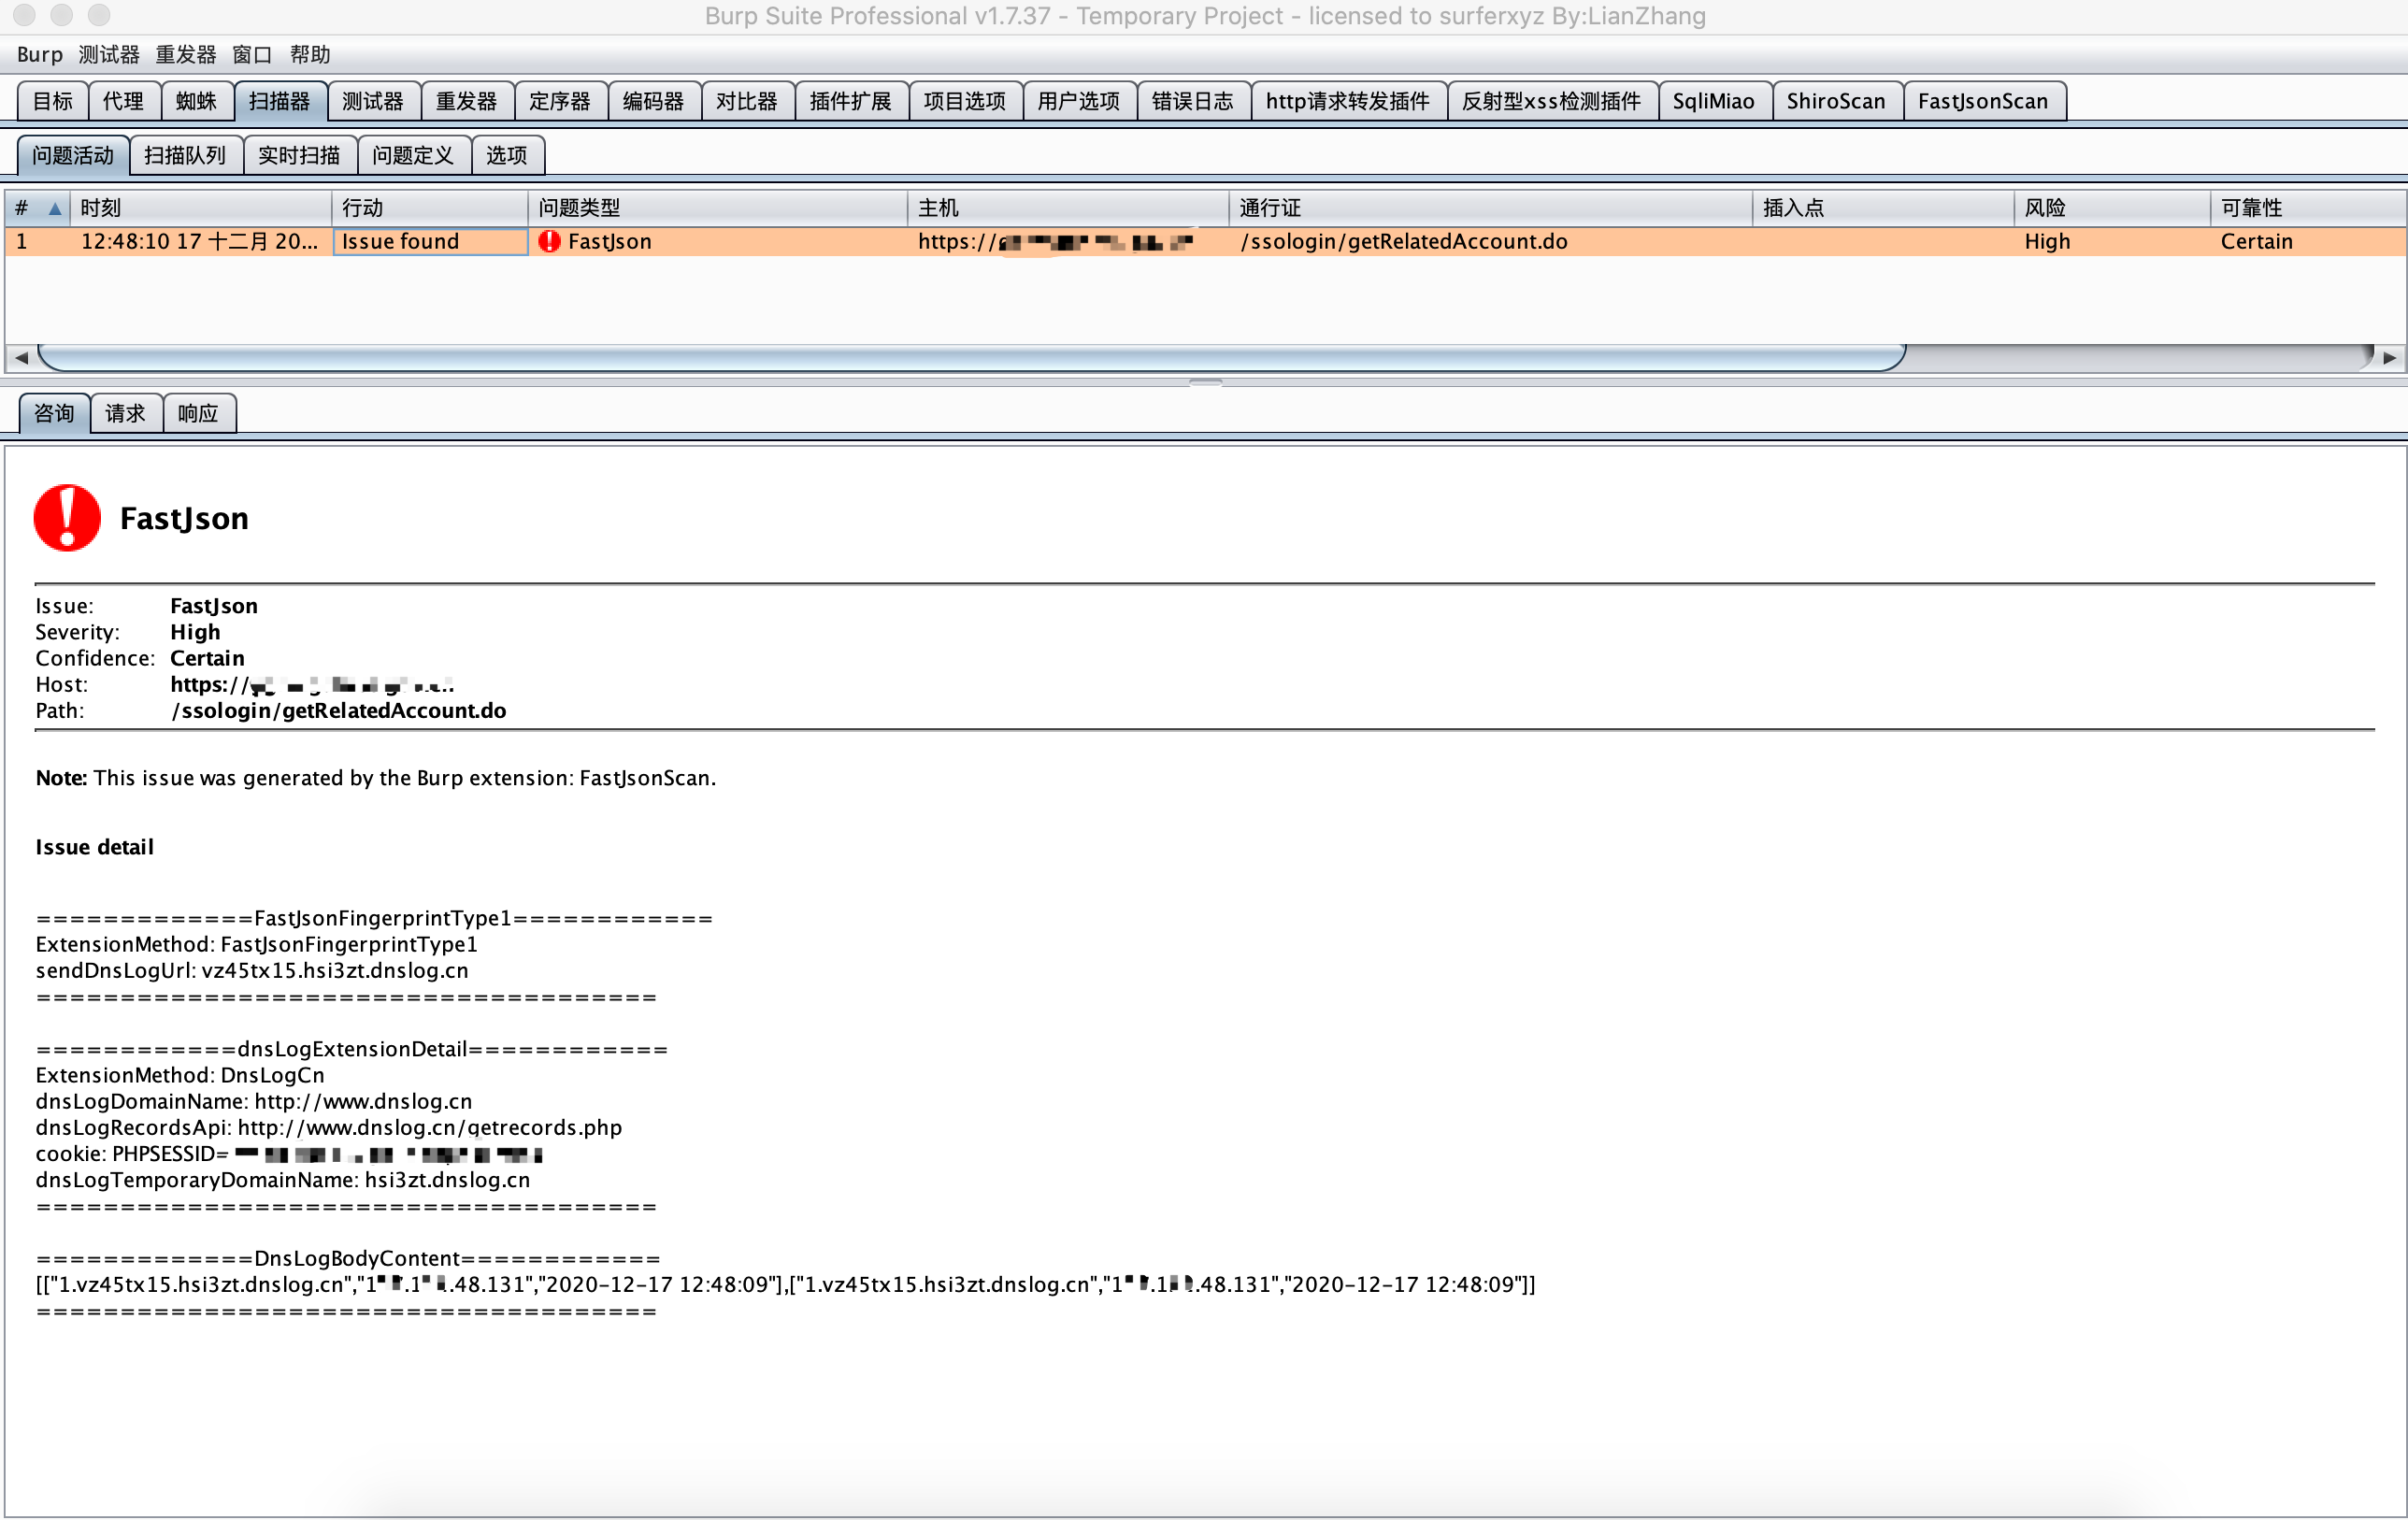2408x1520 pixels.
Task: Click the splitter handle between the panels
Action: click(x=1205, y=382)
